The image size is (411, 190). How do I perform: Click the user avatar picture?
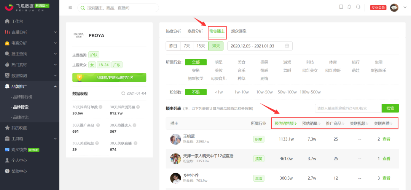pyautogui.click(x=394, y=8)
